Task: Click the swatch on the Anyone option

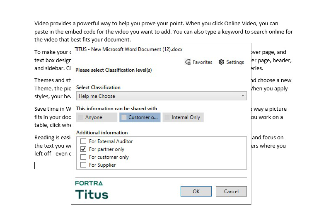Action: pyautogui.click(x=81, y=117)
